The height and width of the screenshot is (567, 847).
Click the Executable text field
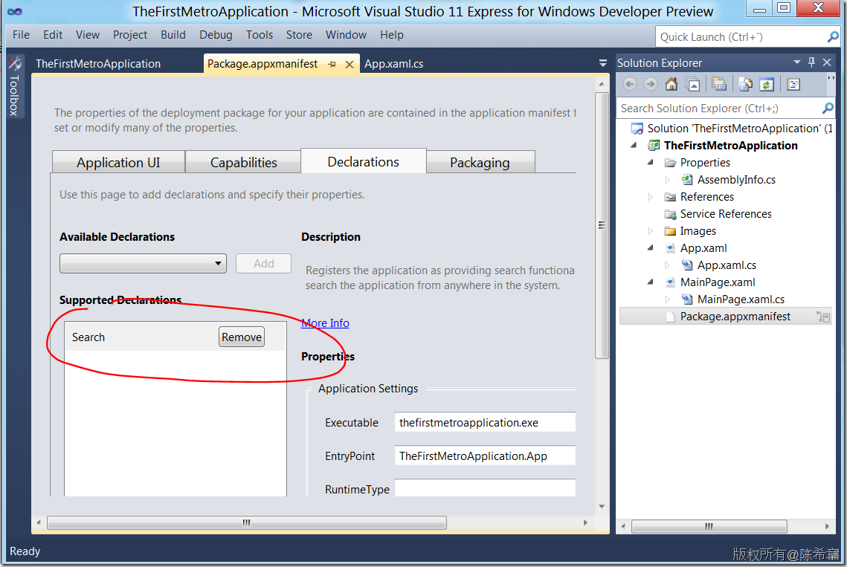(485, 422)
